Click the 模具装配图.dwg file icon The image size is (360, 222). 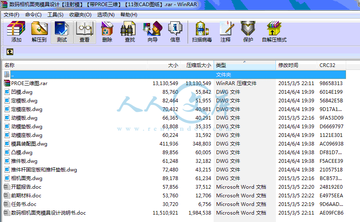click(x=7, y=144)
